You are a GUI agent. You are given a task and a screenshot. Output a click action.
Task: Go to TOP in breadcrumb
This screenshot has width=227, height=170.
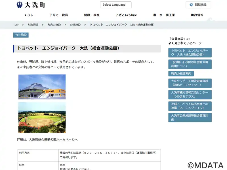pos(16,25)
